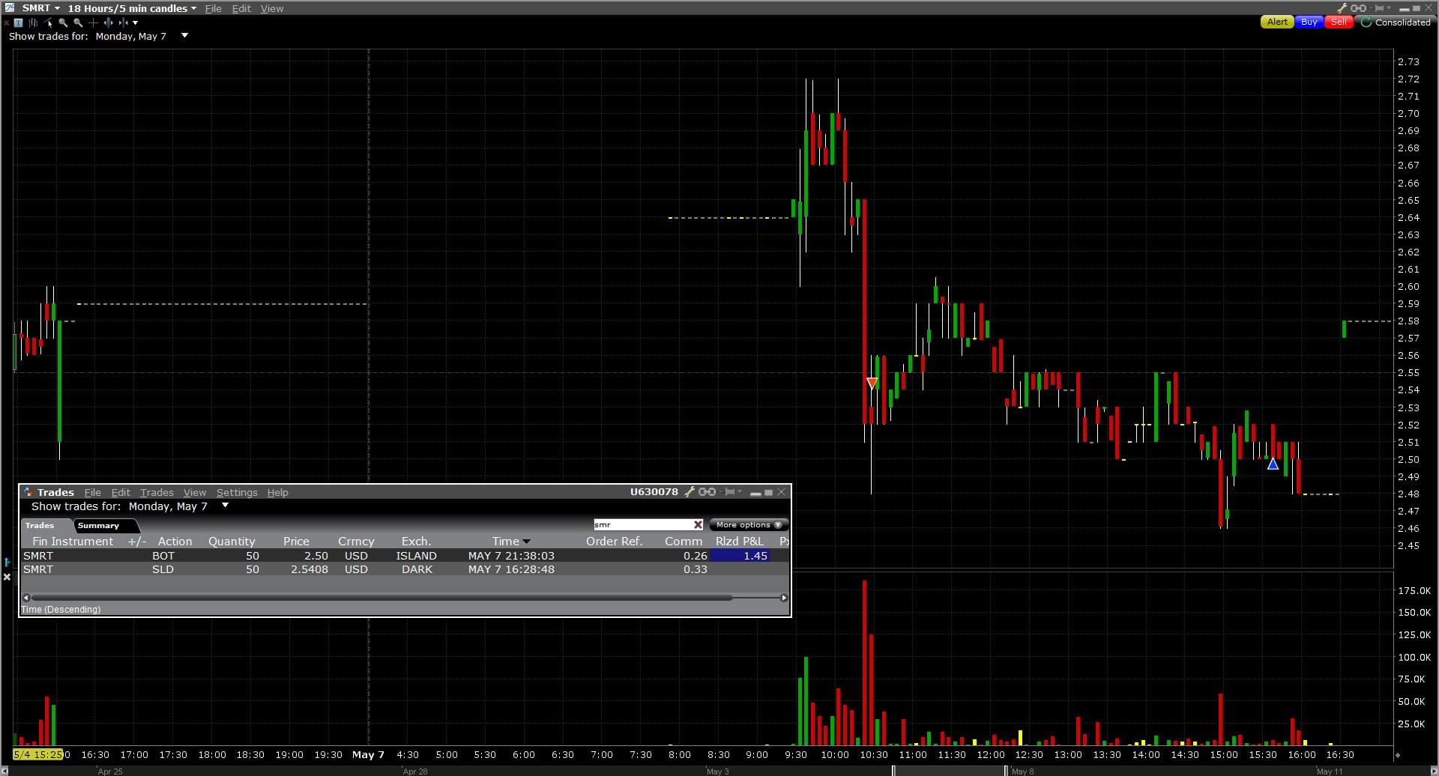Click the U630078 account label
Viewport: 1439px width, 776px height.
(654, 492)
